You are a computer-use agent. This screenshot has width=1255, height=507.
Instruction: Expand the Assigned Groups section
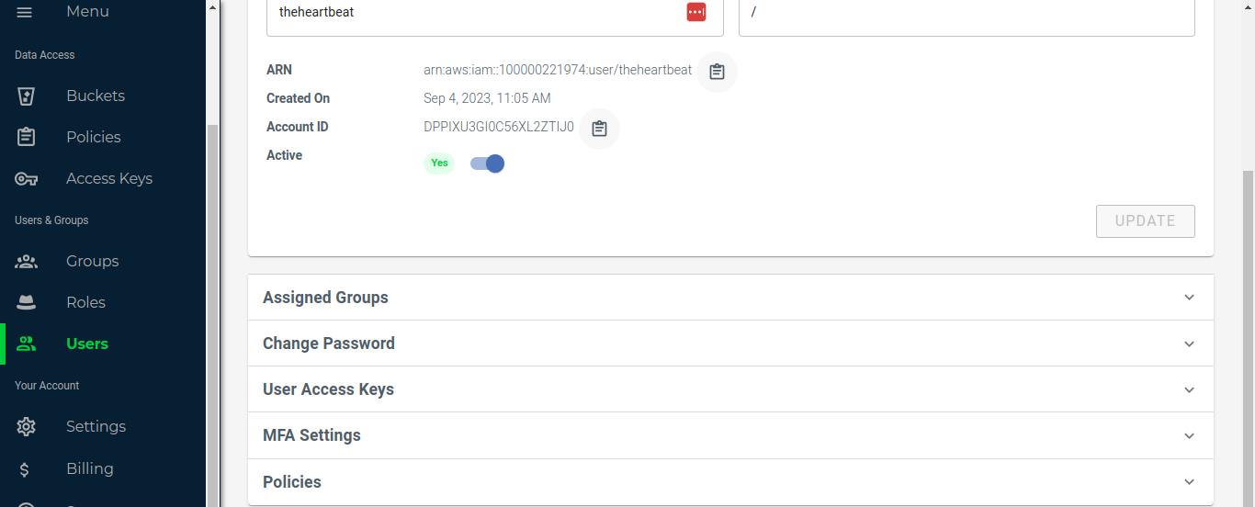(730, 298)
